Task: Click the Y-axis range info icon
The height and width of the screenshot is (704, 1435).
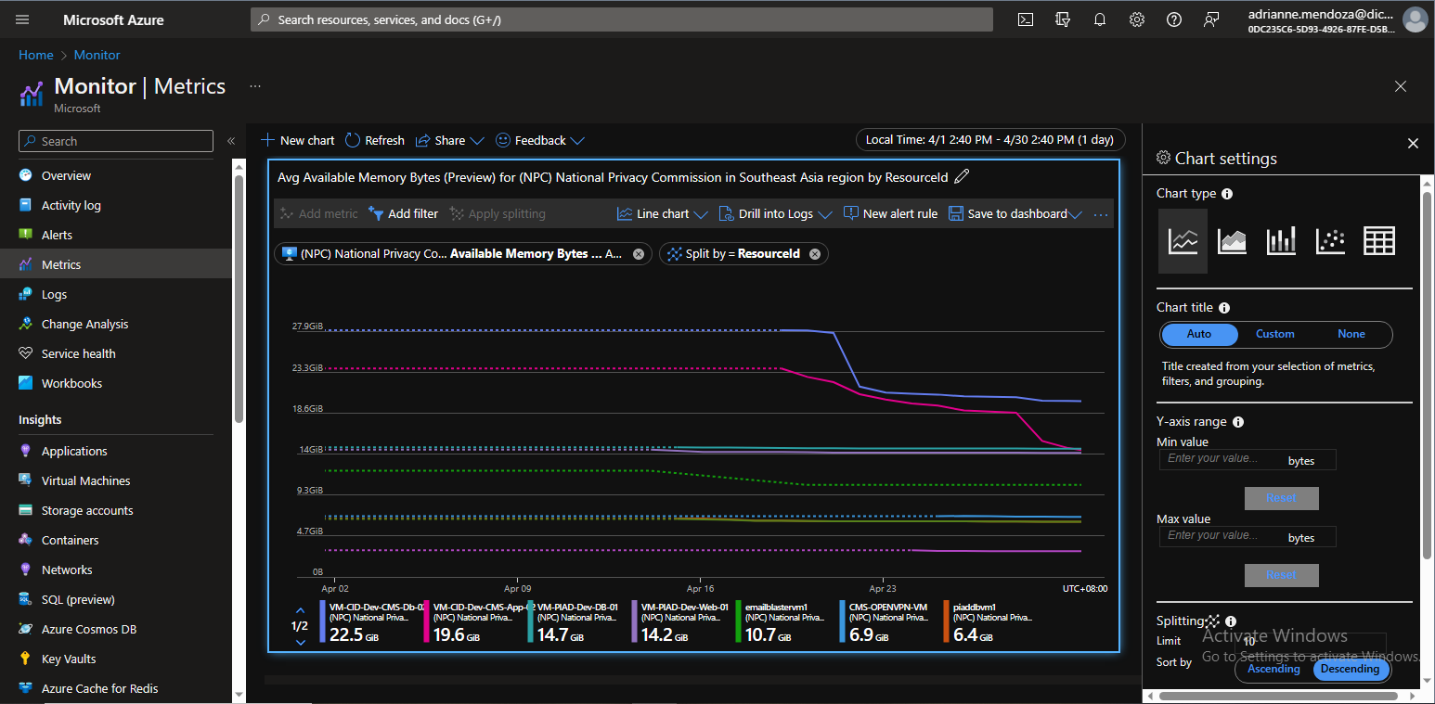Action: click(x=1238, y=422)
